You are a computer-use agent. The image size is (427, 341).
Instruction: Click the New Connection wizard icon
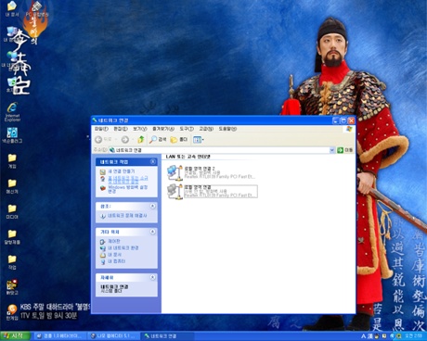(103, 171)
